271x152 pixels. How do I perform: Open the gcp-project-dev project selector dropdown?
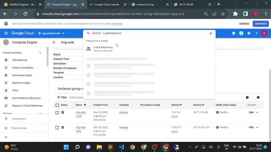click(x=52, y=33)
